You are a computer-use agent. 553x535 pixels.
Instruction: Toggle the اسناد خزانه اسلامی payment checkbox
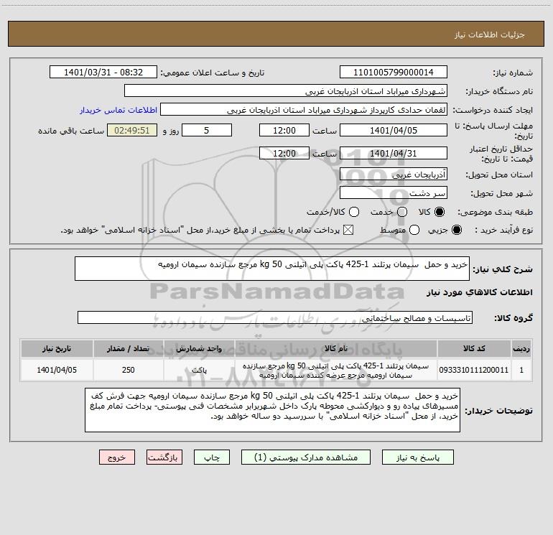(348, 230)
